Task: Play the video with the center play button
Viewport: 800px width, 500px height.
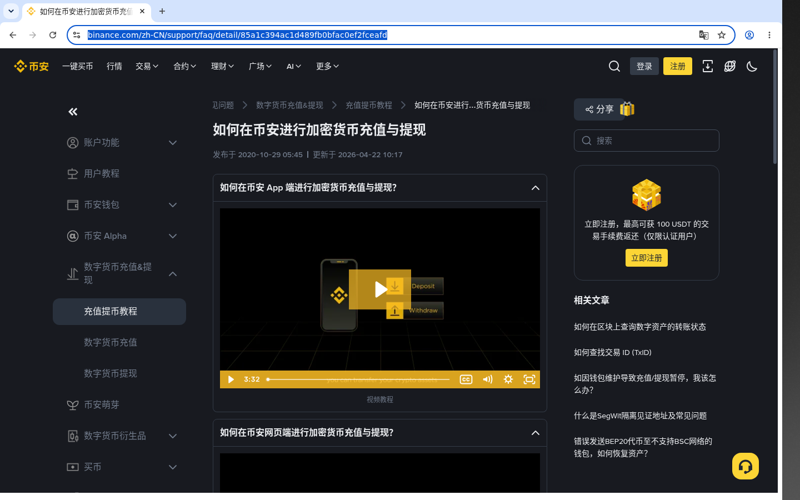Action: [x=380, y=289]
